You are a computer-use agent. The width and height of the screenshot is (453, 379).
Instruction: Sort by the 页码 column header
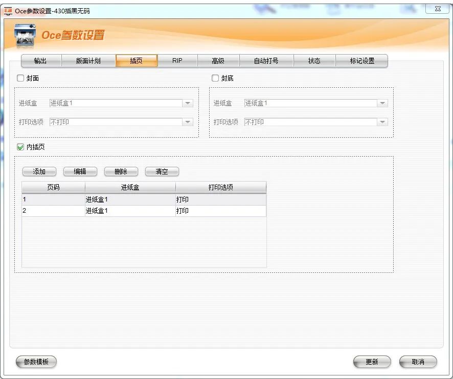pos(54,187)
